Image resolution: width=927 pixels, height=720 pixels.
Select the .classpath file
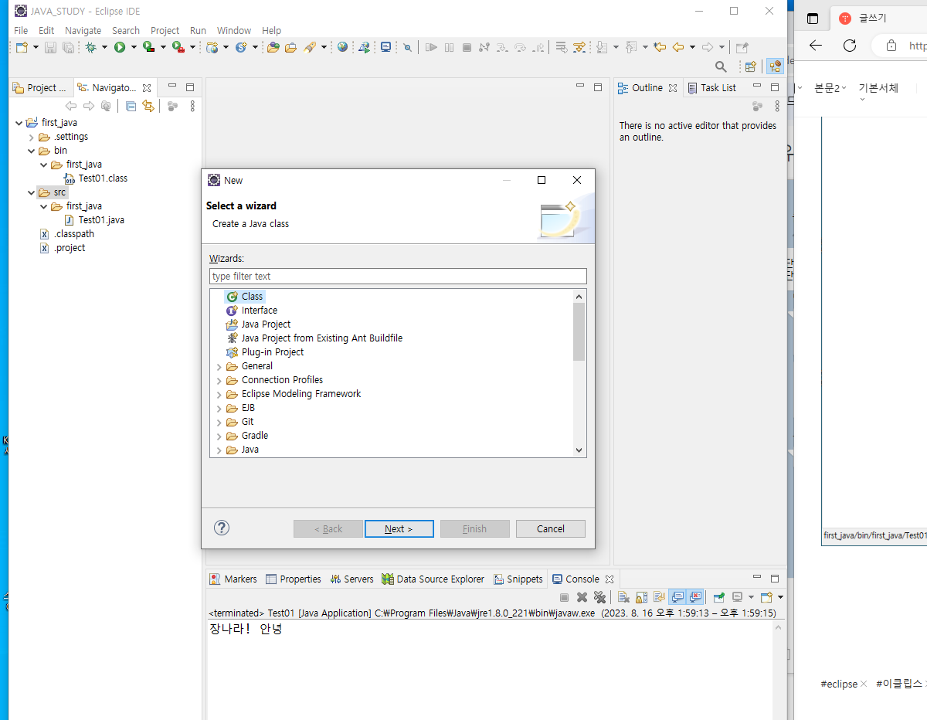pos(67,234)
